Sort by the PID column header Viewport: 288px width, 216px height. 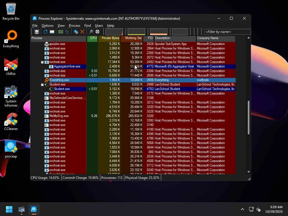(148, 38)
